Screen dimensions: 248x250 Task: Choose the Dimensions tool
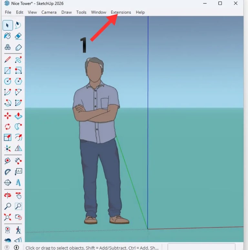coord(18,161)
